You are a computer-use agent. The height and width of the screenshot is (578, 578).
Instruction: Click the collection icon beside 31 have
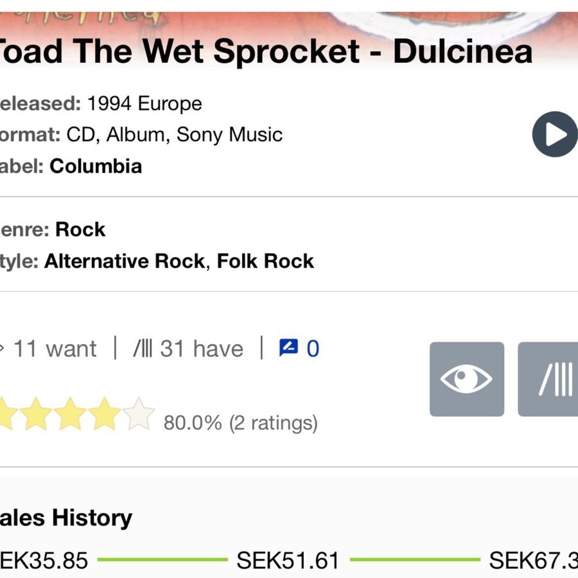[142, 349]
